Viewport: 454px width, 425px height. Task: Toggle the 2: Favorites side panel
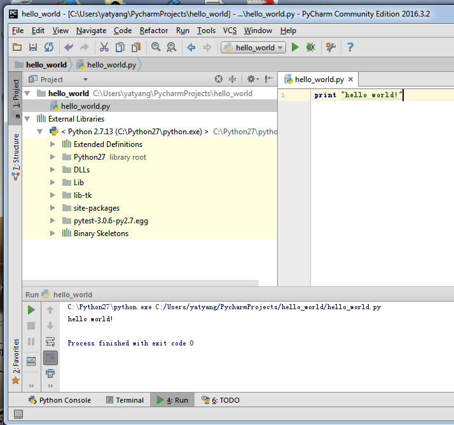coord(16,361)
